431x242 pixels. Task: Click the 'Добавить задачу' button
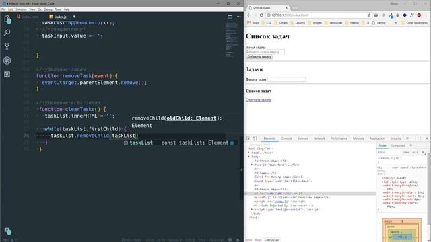click(259, 56)
